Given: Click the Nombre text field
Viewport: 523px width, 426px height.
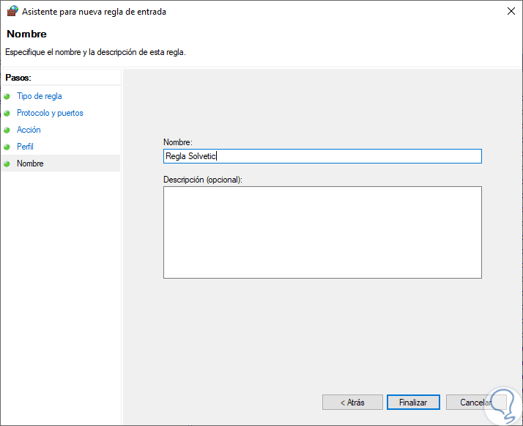Looking at the screenshot, I should 322,156.
